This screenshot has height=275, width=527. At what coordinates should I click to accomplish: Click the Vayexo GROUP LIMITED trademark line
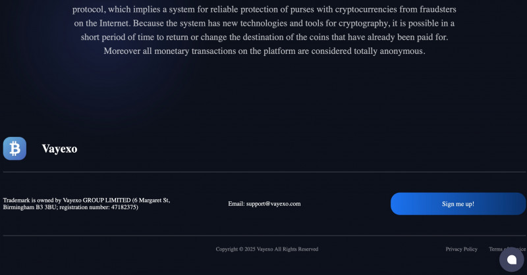tap(86, 200)
